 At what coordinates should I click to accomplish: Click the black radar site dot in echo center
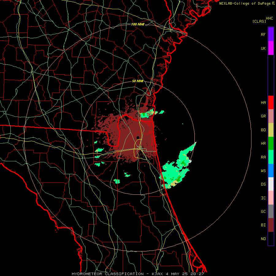138,137
